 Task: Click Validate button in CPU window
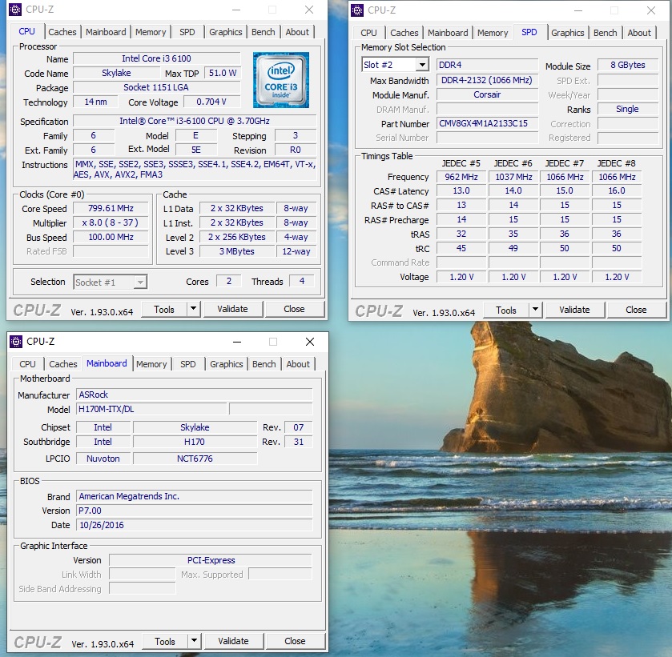click(233, 309)
